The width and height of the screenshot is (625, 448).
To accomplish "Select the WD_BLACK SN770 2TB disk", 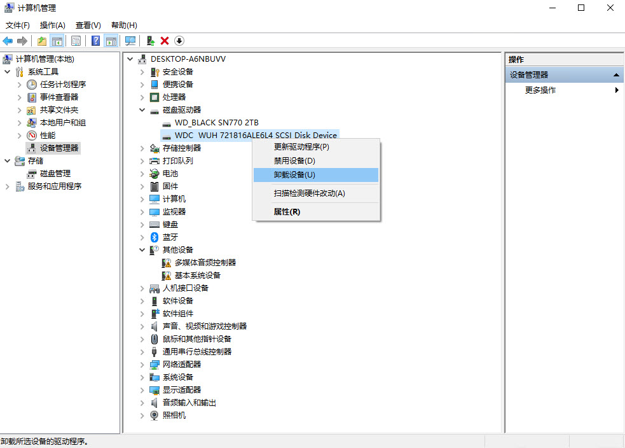I will [216, 123].
